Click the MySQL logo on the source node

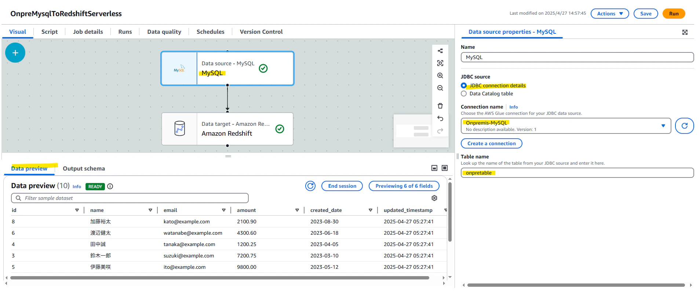pyautogui.click(x=179, y=69)
